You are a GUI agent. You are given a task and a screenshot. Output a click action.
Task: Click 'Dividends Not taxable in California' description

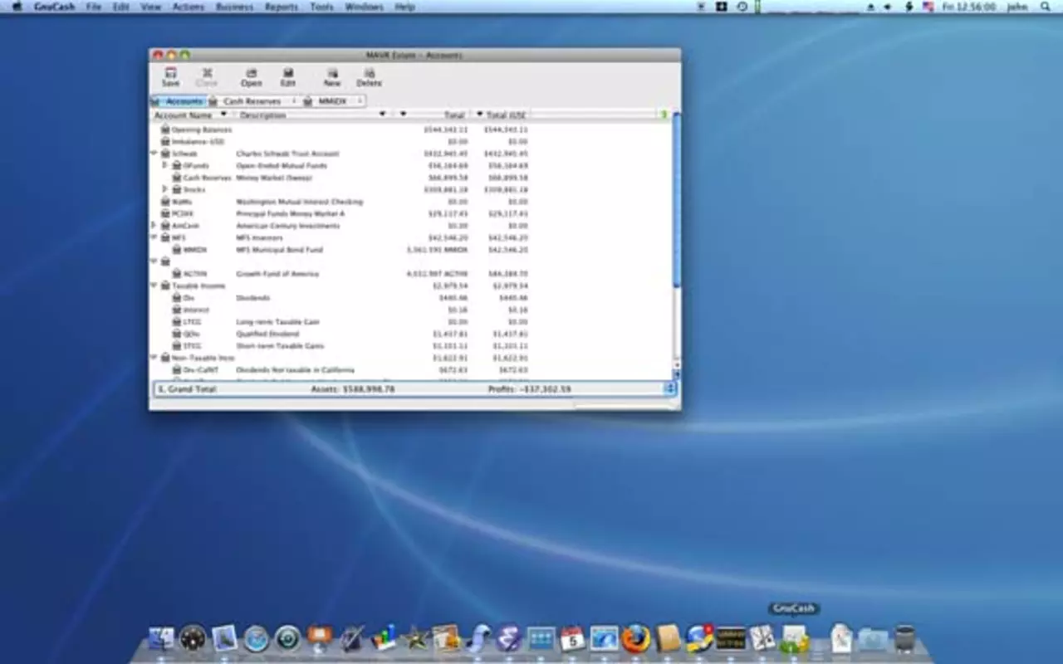point(295,369)
